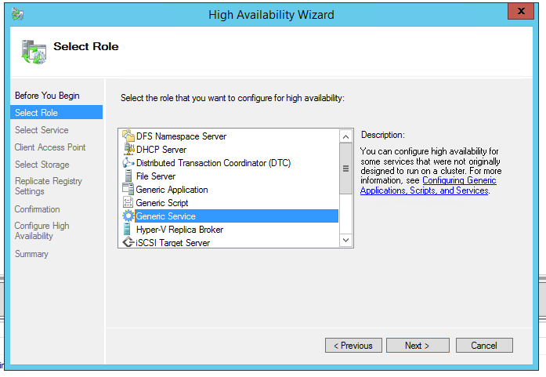Click the Generic Service gear icon
This screenshot has width=546, height=377.
(x=128, y=216)
